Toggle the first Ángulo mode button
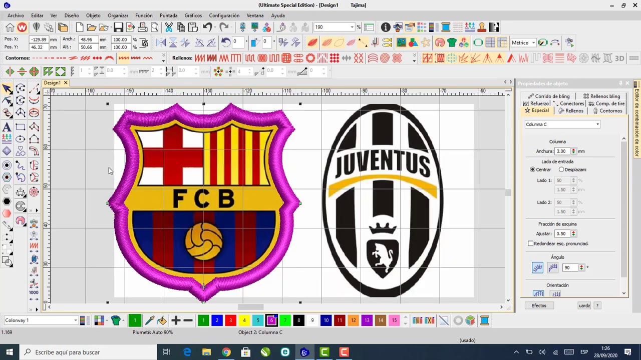This screenshot has width=641, height=360. (x=537, y=268)
